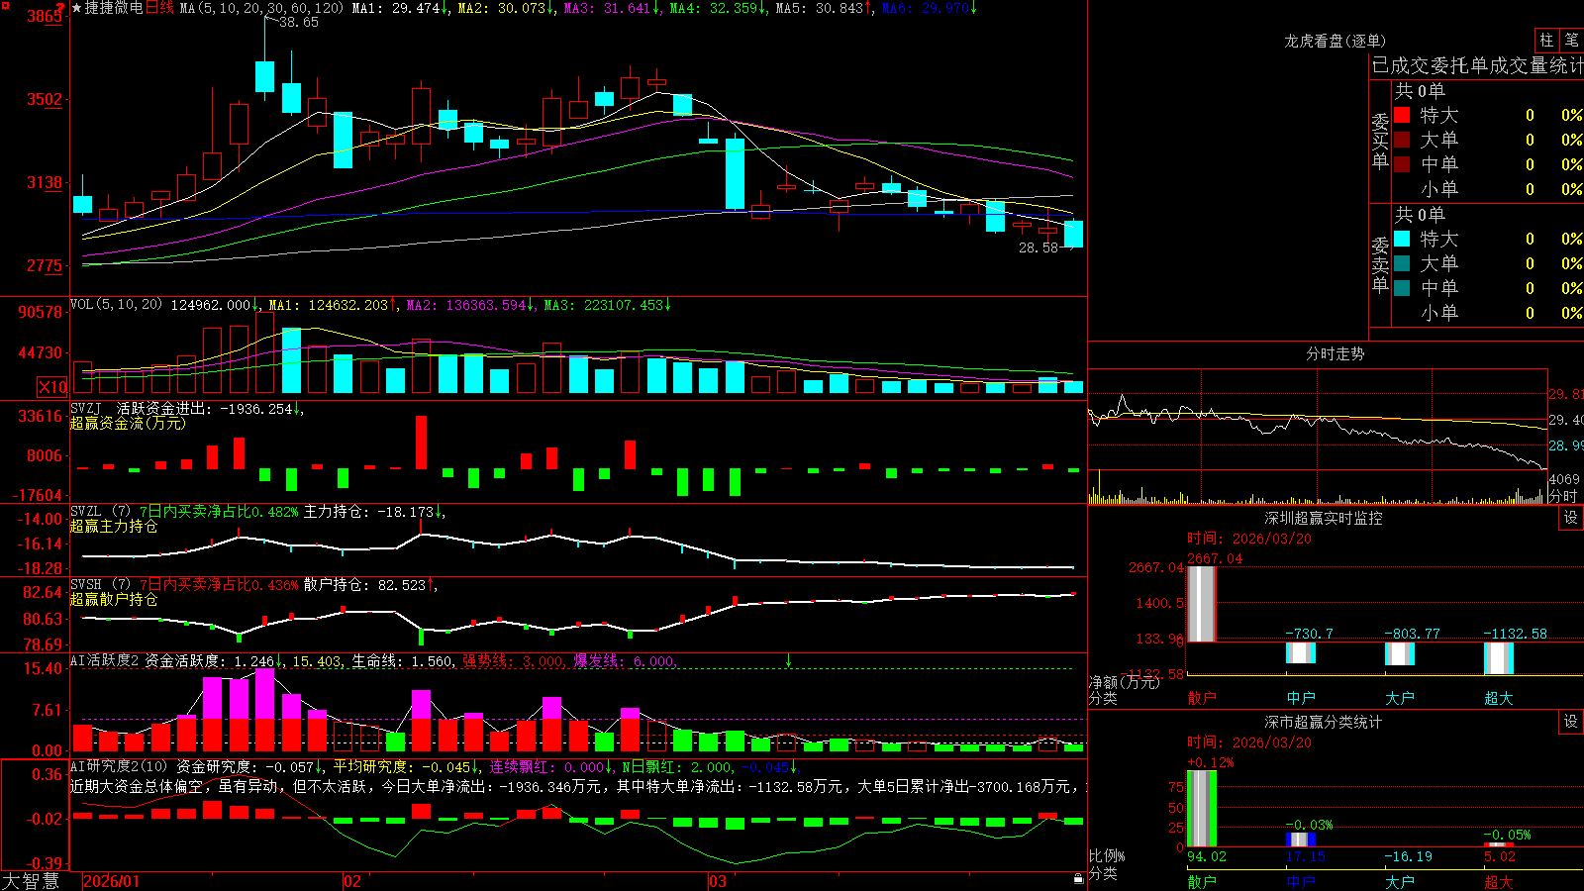Click the X10 volume scale box

click(x=52, y=387)
